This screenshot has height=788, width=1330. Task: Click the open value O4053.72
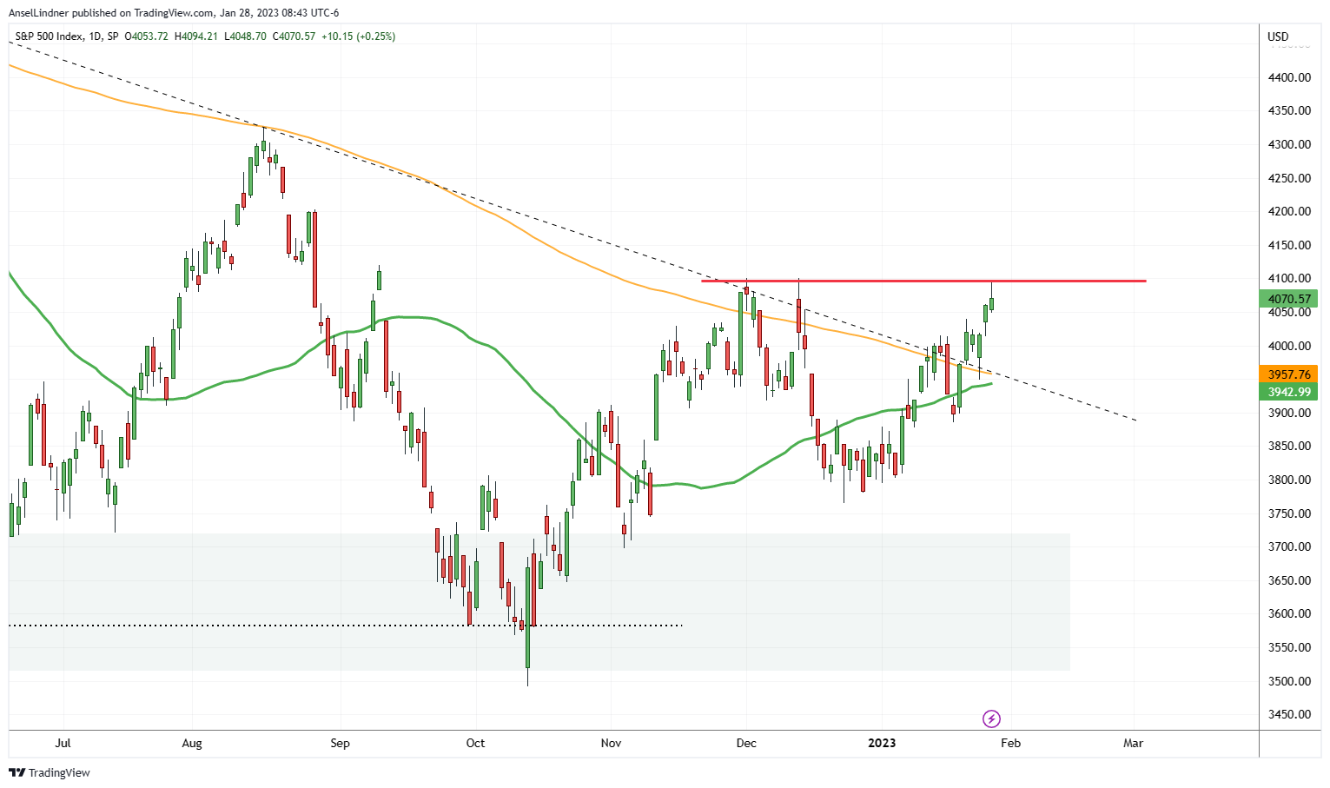[x=146, y=36]
